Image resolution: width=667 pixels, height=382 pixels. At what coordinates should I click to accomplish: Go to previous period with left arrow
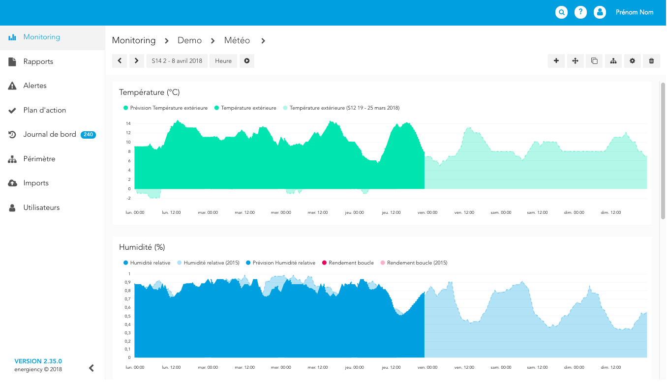coord(120,61)
